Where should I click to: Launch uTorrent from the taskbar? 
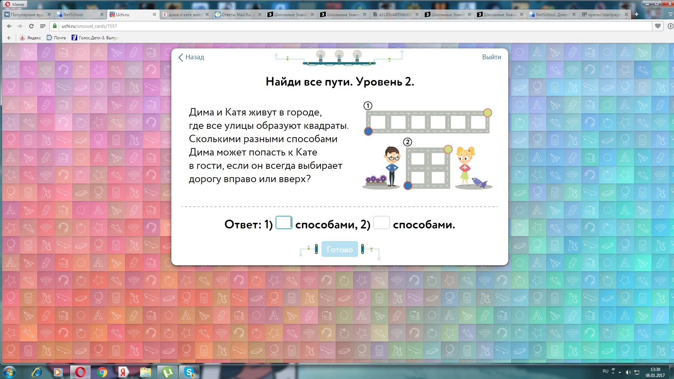coord(167,372)
